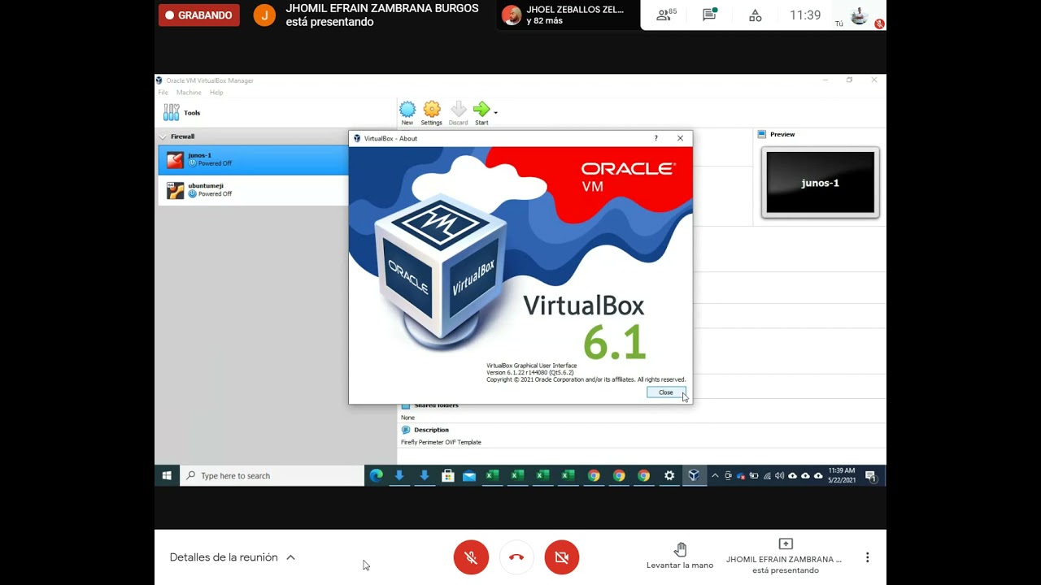1041x585 pixels.
Task: Expand Detalles de la reunión chevron
Action: pos(290,557)
